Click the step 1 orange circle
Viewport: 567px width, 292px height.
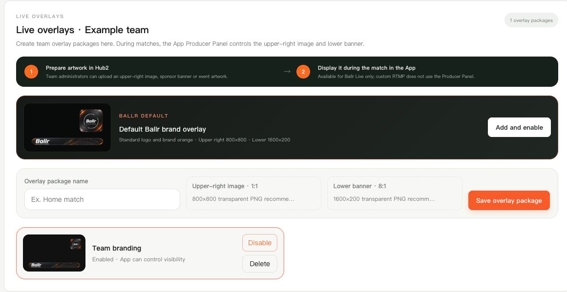click(31, 72)
